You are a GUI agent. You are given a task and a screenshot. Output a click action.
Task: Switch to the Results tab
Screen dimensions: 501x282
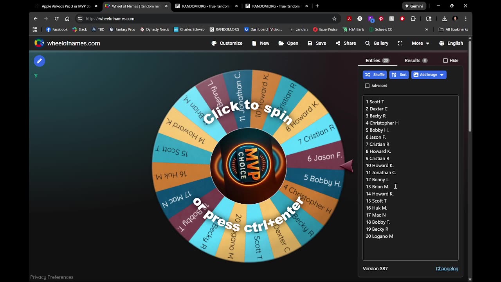click(x=416, y=60)
